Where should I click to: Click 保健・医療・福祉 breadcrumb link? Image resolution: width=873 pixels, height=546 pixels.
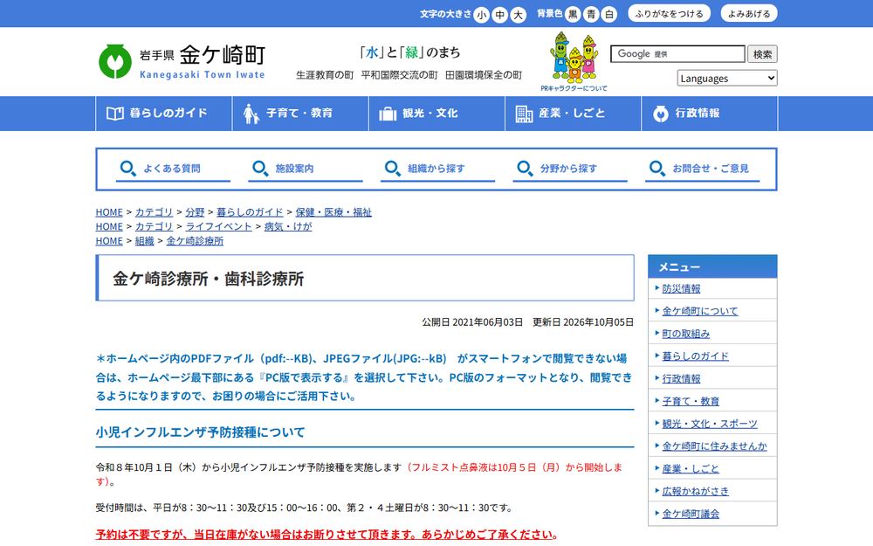(333, 212)
